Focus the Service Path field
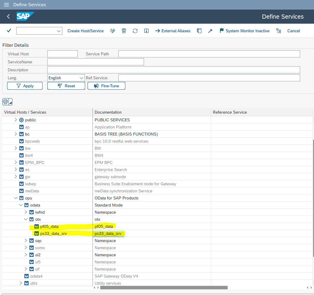Image resolution: width=314 pixels, height=295 pixels. click(x=209, y=54)
